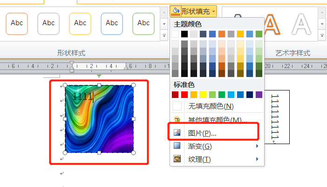The image size is (327, 187).
Task: Open the 形状填充 dropdown arrow
Action: (213, 10)
